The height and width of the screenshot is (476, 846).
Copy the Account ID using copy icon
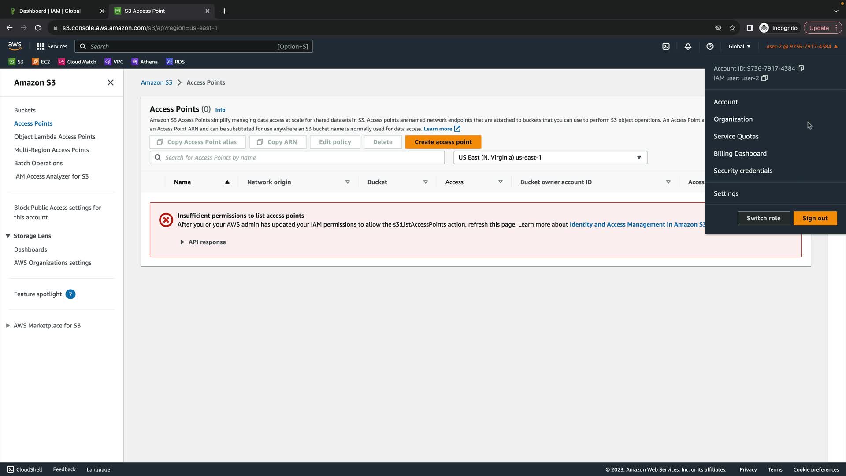click(801, 68)
